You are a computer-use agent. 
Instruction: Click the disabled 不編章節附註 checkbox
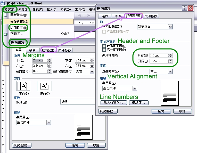pos(104,32)
